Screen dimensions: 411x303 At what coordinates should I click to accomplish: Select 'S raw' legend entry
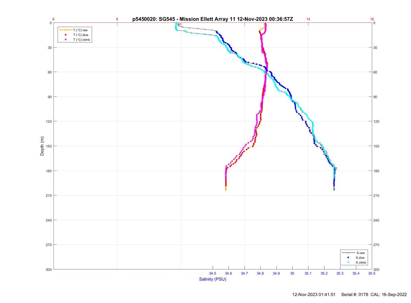coord(360,252)
